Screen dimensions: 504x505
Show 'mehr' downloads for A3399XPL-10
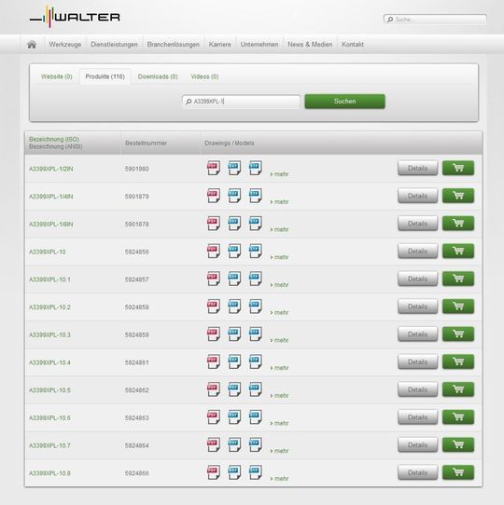(279, 257)
